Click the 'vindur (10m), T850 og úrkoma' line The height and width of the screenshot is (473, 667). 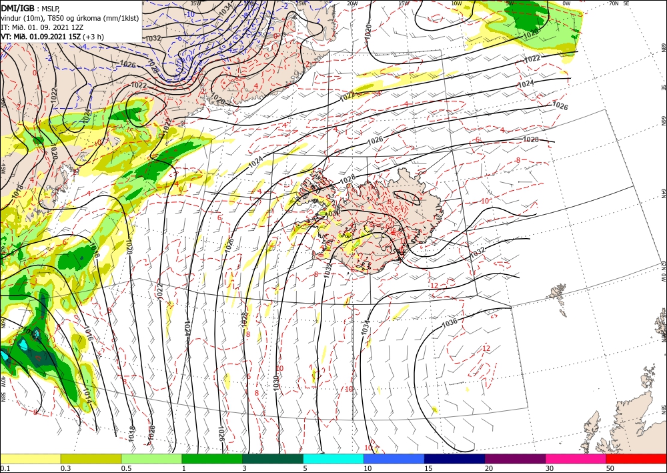point(70,18)
